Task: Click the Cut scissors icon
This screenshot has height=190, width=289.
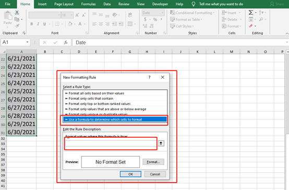Action: [x=17, y=13]
